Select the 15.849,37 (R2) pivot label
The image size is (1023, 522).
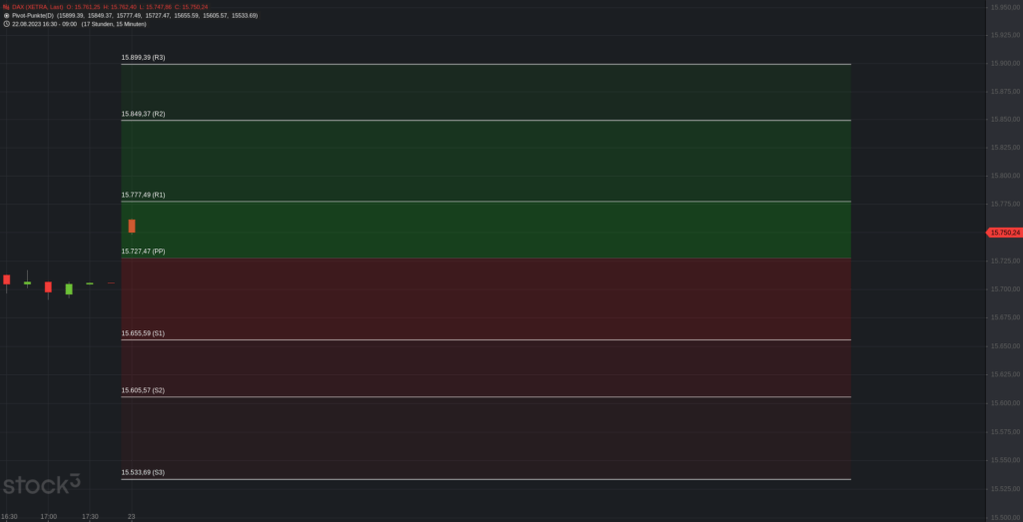tap(143, 114)
